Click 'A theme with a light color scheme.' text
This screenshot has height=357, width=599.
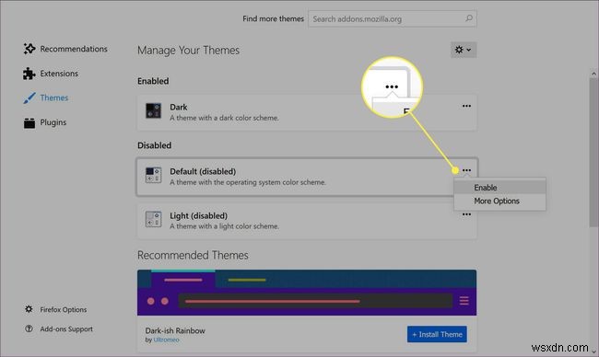point(224,226)
